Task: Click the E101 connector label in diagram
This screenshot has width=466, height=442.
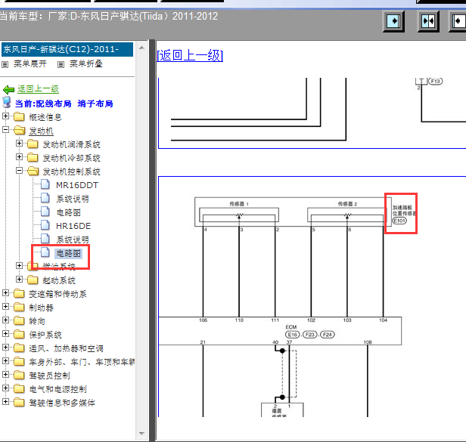Action: (399, 221)
